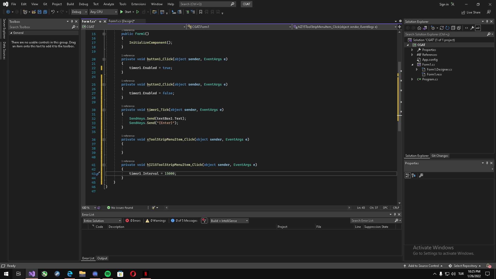Click the Solution Explorer Home icon
The image size is (496, 279).
click(419, 28)
